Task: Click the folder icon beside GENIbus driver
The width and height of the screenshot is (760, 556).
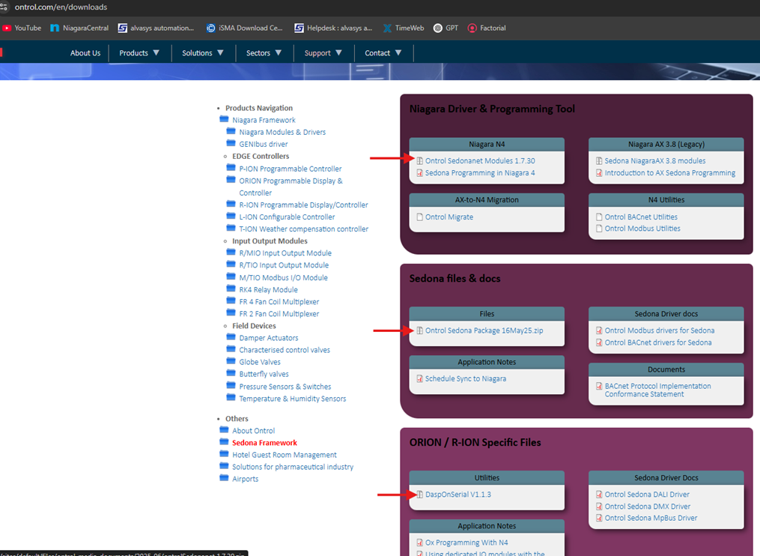Action: [x=231, y=143]
